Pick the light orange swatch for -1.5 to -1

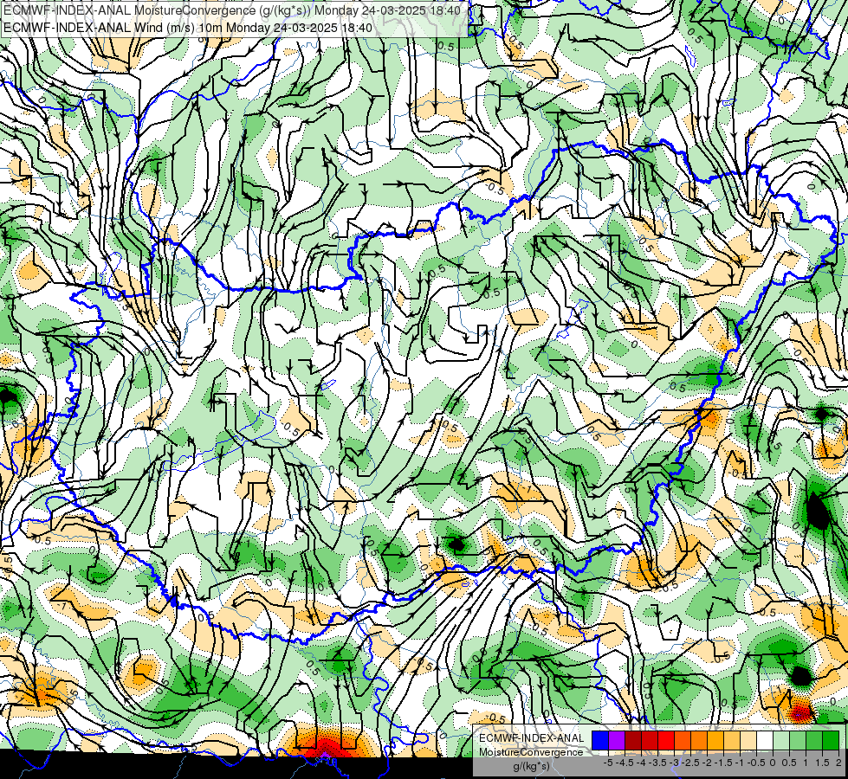(x=732, y=740)
